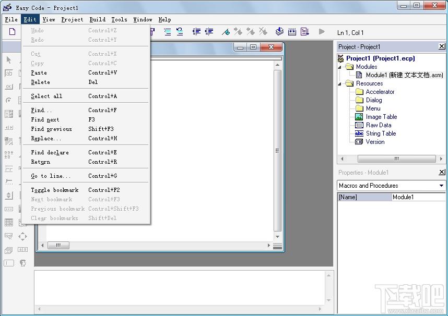
Task: Select String Table in project tree
Action: coord(381,133)
